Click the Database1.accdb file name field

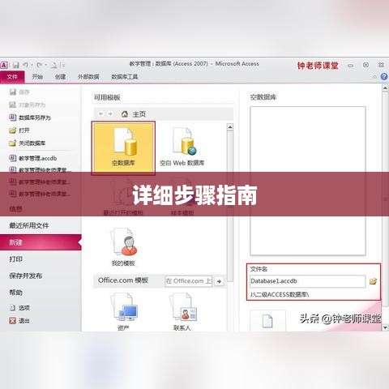(x=307, y=281)
